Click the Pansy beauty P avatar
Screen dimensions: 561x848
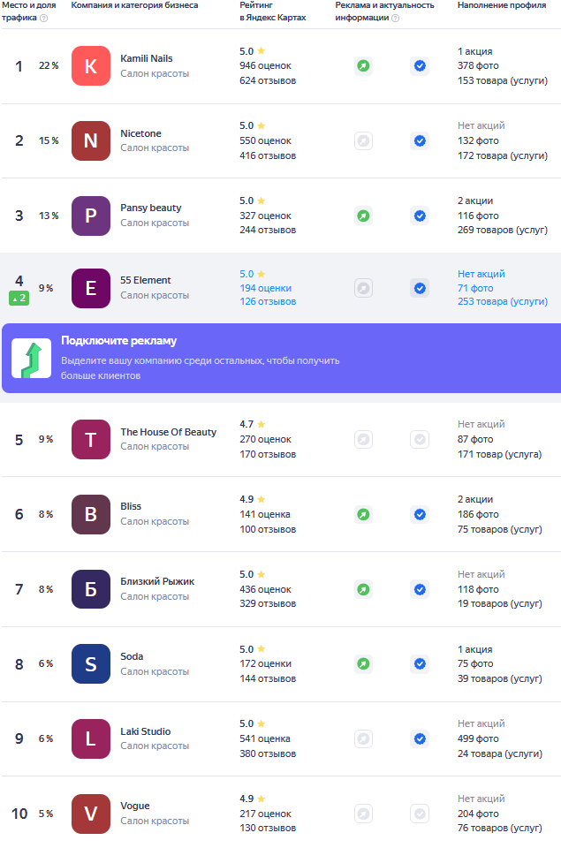point(91,216)
